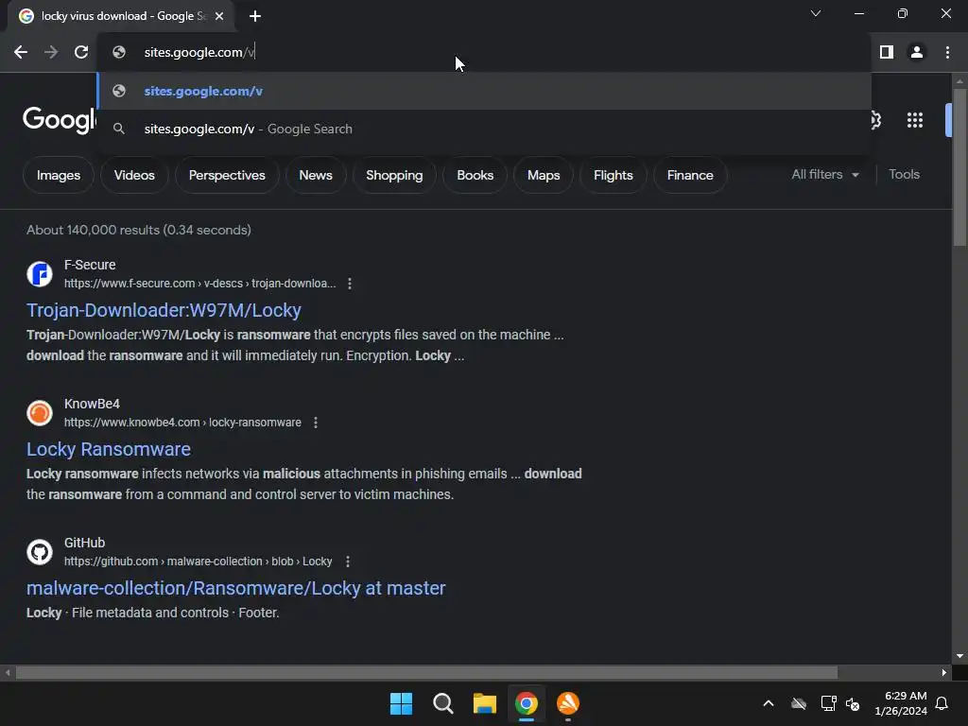The width and height of the screenshot is (968, 726).
Task: Switch to Finance results
Action: (x=690, y=175)
